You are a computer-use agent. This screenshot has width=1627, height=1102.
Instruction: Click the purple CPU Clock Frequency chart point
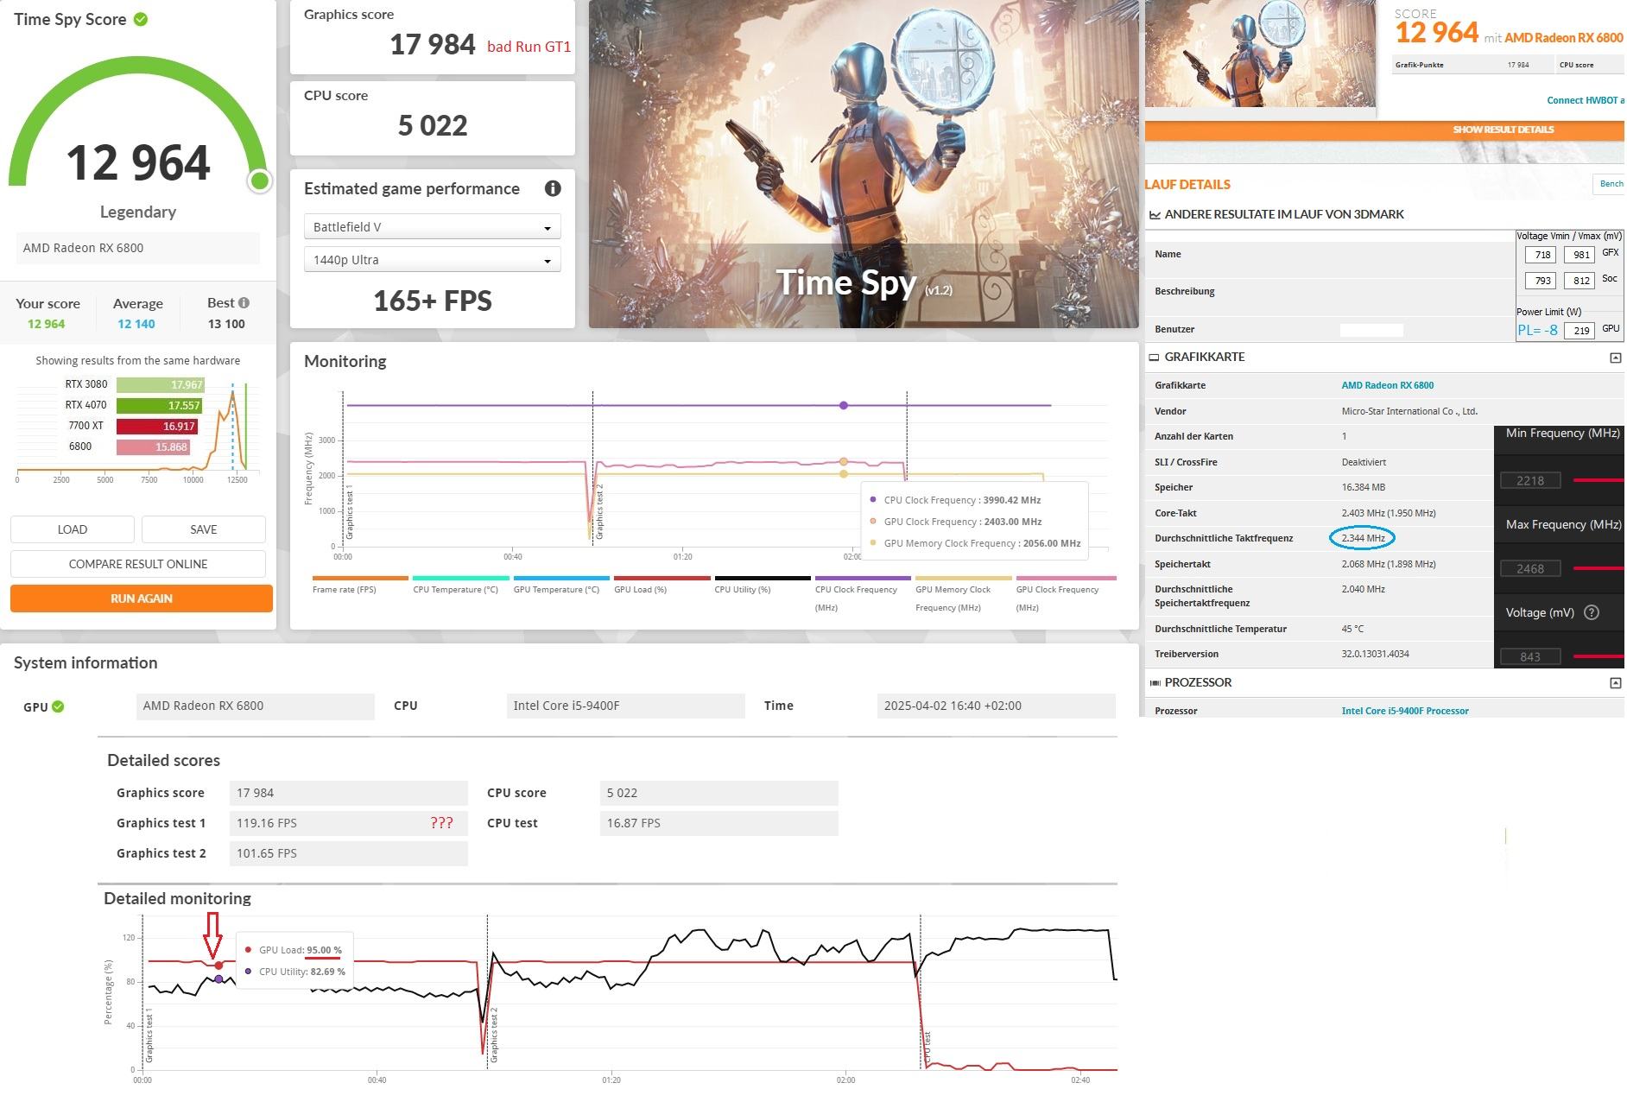point(844,405)
